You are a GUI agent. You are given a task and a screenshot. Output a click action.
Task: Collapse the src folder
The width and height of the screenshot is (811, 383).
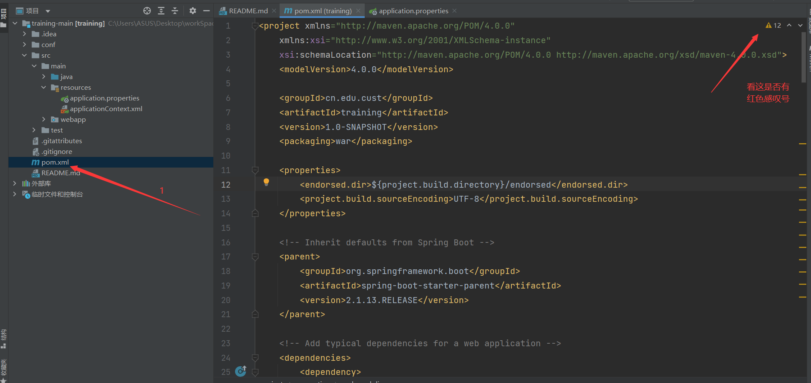pyautogui.click(x=24, y=55)
